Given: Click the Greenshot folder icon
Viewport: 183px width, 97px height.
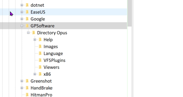Looking at the screenshot, I should (27, 81).
